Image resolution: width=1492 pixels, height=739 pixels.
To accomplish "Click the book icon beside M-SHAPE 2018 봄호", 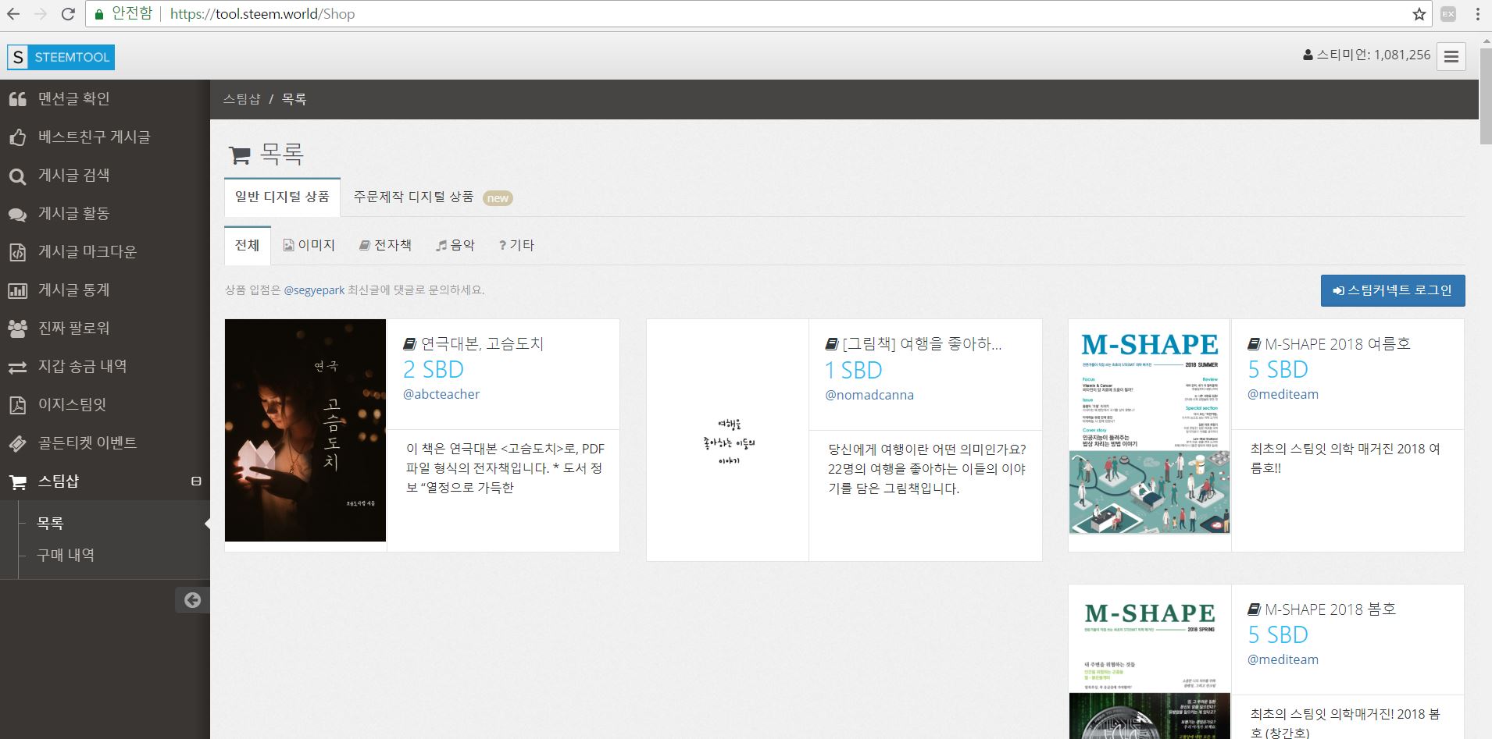I will [1254, 609].
